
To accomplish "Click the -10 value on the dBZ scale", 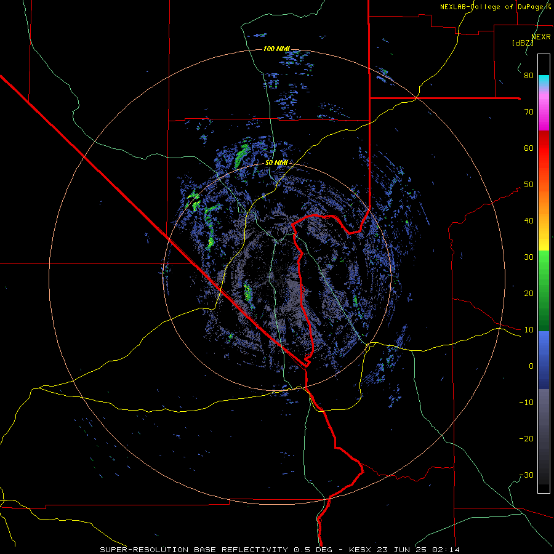I will tap(526, 403).
